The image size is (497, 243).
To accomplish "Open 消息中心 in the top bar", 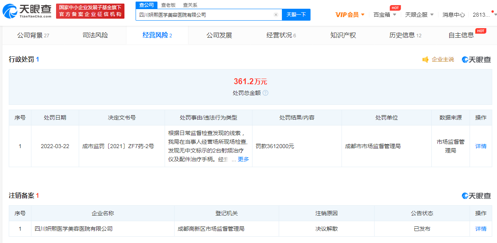I will [x=454, y=14].
